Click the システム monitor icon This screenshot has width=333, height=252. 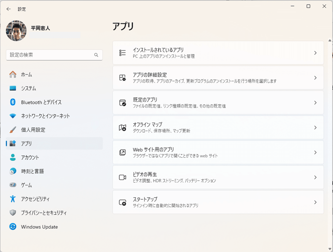tap(13, 88)
